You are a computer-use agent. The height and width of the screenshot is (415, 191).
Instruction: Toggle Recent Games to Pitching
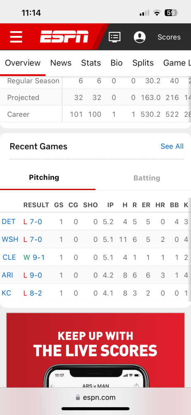click(44, 177)
